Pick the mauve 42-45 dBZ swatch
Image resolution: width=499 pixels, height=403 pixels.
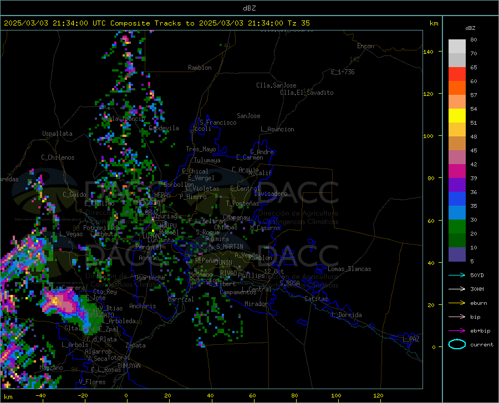pyautogui.click(x=457, y=157)
